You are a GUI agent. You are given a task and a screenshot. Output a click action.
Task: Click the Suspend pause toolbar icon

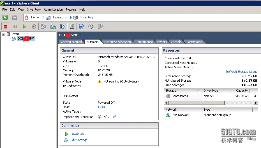coord(15,26)
